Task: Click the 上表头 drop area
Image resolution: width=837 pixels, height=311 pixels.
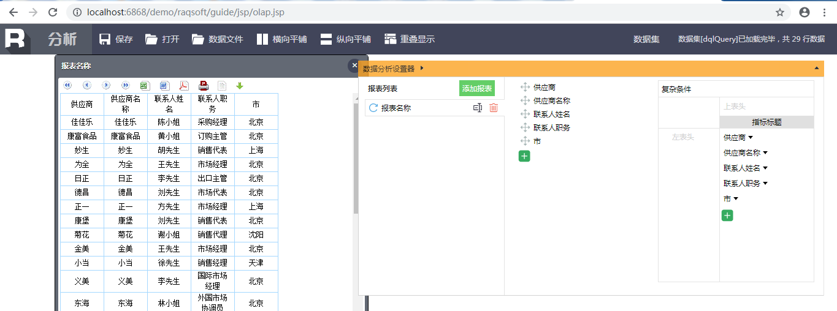Action: pos(766,107)
